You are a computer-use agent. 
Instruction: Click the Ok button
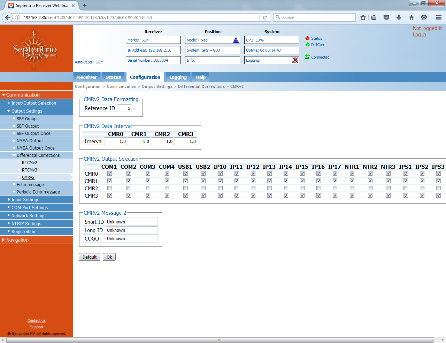click(109, 257)
